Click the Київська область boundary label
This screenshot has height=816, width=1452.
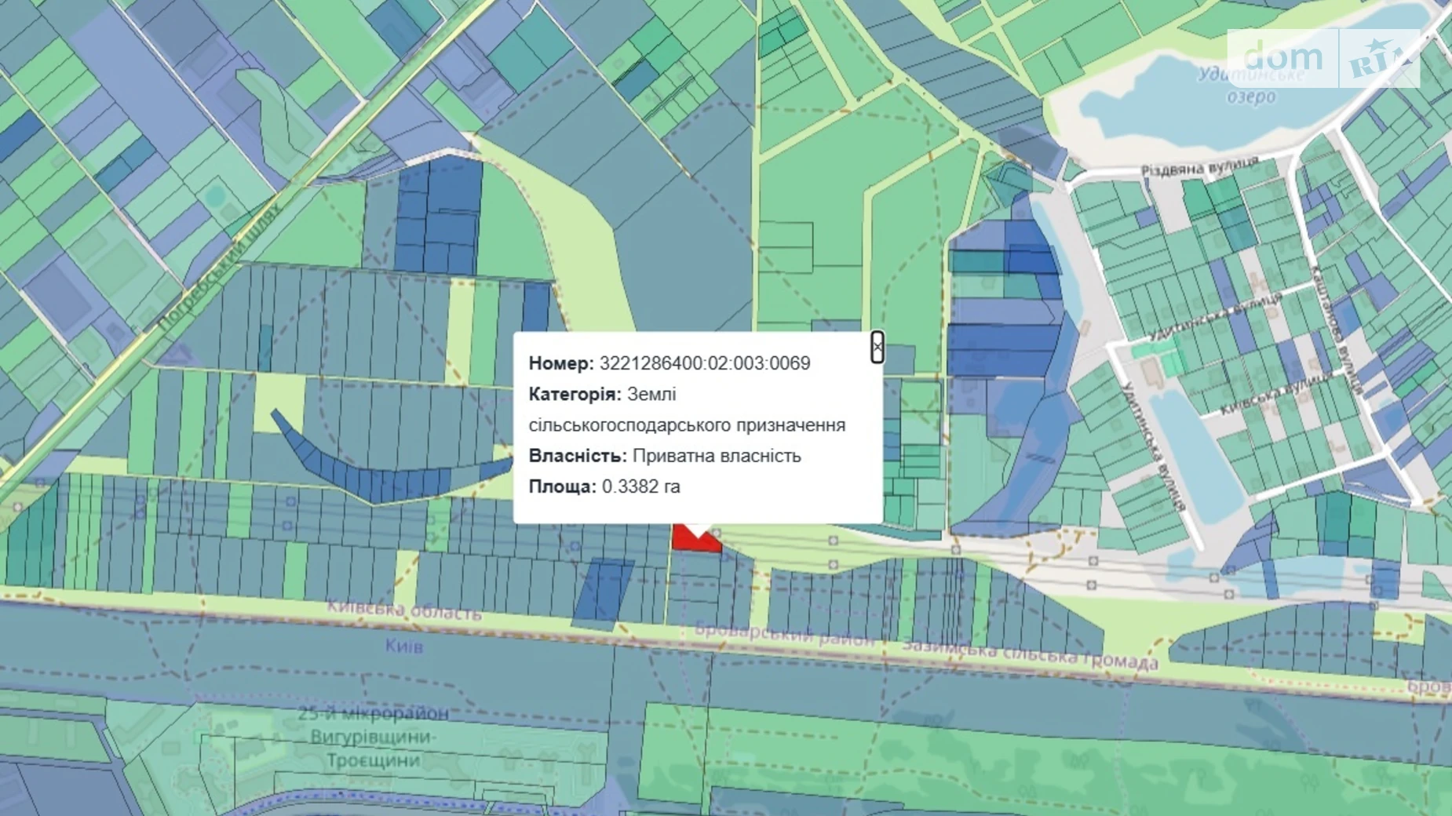point(403,610)
